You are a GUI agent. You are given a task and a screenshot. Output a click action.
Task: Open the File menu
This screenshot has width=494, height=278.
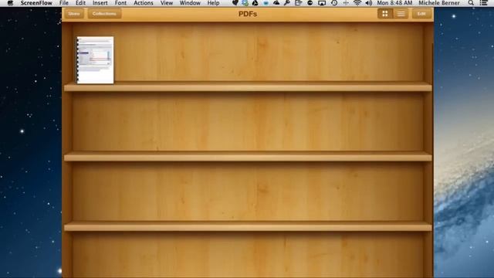tap(63, 3)
